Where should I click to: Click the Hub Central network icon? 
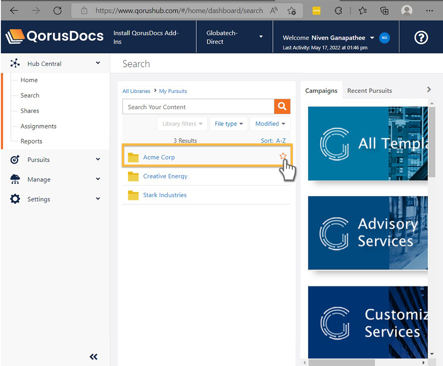pyautogui.click(x=15, y=63)
